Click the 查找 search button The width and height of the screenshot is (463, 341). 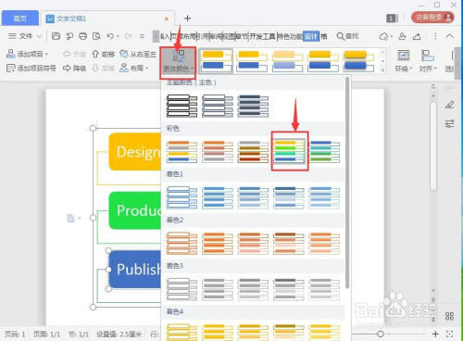click(348, 36)
